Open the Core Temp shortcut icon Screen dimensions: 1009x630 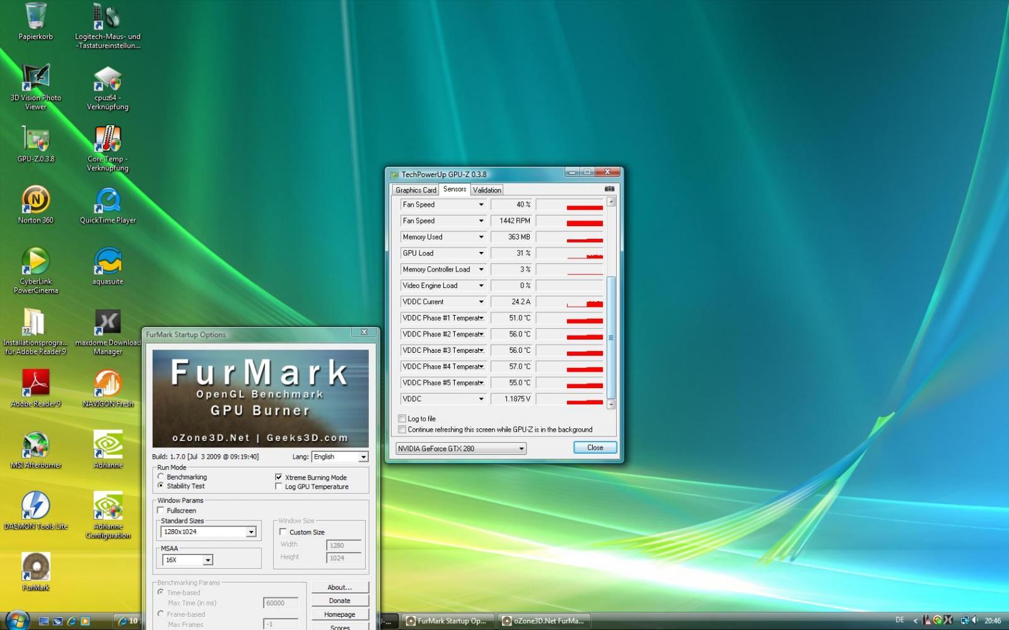[107, 138]
